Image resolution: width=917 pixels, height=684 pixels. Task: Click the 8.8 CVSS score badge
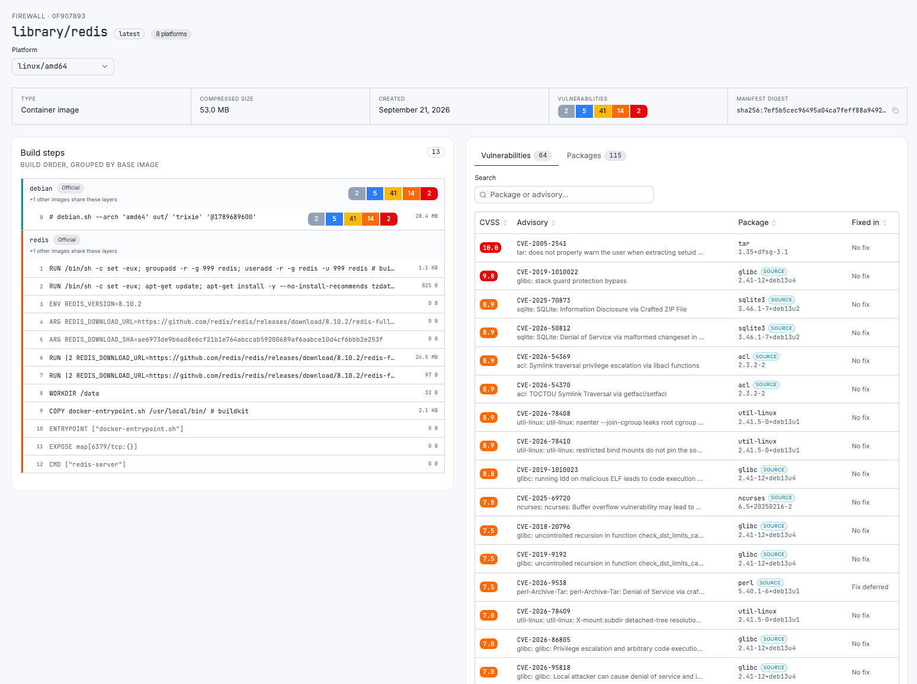point(488,474)
